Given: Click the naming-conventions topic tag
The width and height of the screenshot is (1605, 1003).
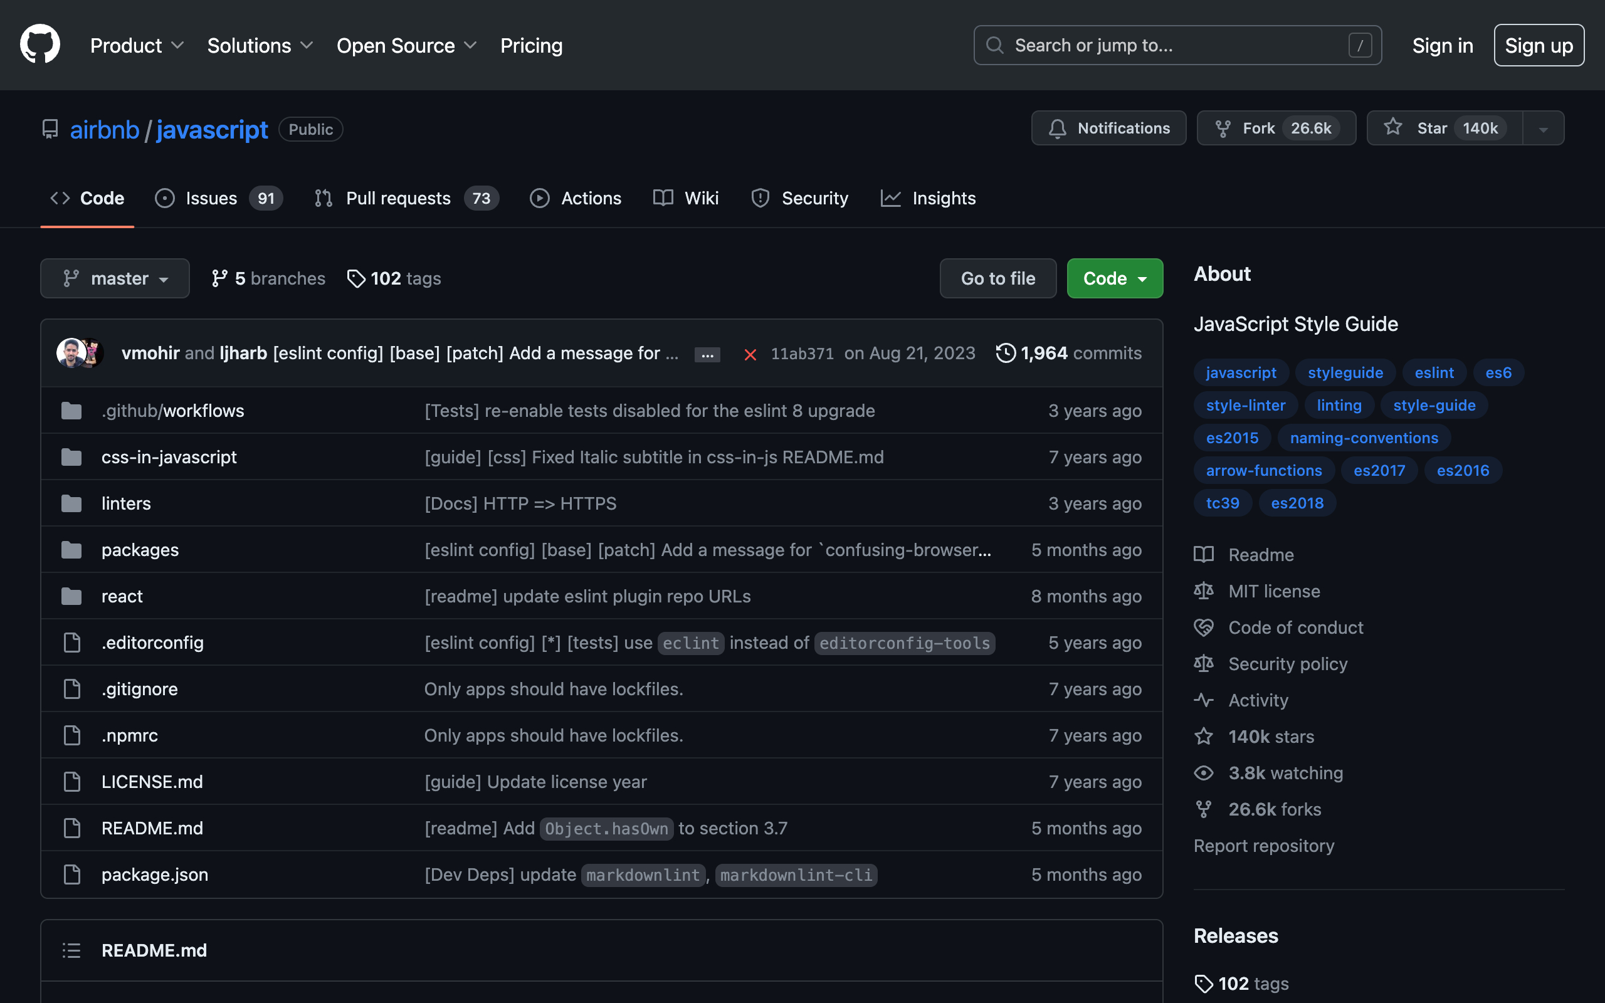Looking at the screenshot, I should tap(1364, 438).
